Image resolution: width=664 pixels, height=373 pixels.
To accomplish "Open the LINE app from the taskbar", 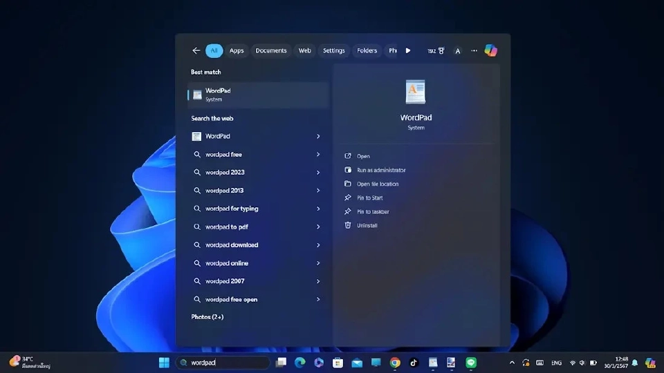I will pyautogui.click(x=471, y=363).
